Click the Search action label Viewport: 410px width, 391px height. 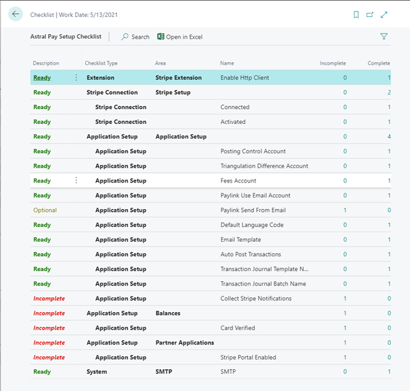(x=140, y=37)
